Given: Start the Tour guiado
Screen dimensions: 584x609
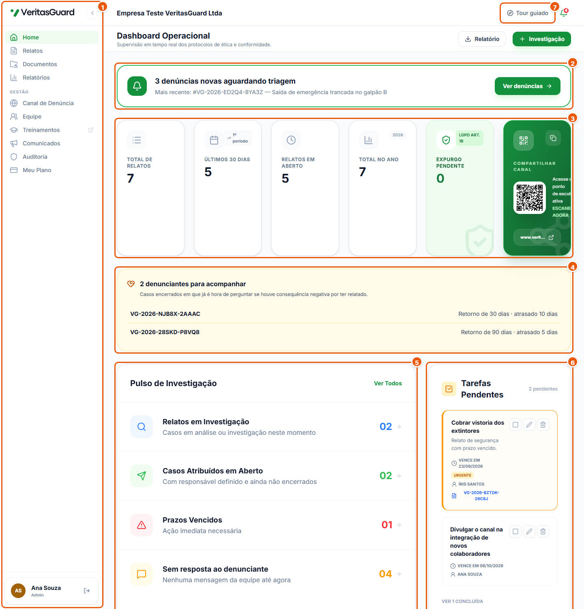Looking at the screenshot, I should click(x=528, y=13).
